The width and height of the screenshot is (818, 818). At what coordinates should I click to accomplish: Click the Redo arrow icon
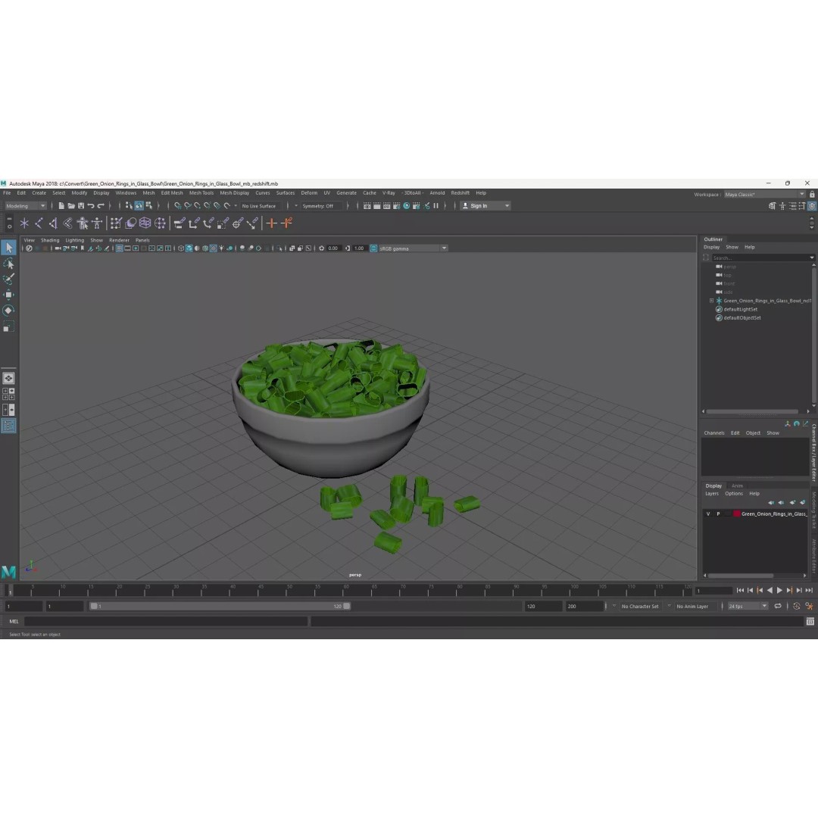click(x=101, y=205)
